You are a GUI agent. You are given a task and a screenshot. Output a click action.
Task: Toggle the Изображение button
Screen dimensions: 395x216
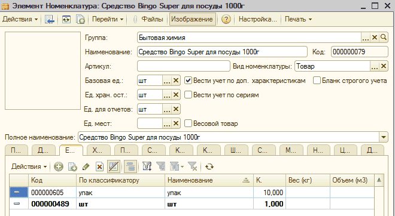pos(192,19)
